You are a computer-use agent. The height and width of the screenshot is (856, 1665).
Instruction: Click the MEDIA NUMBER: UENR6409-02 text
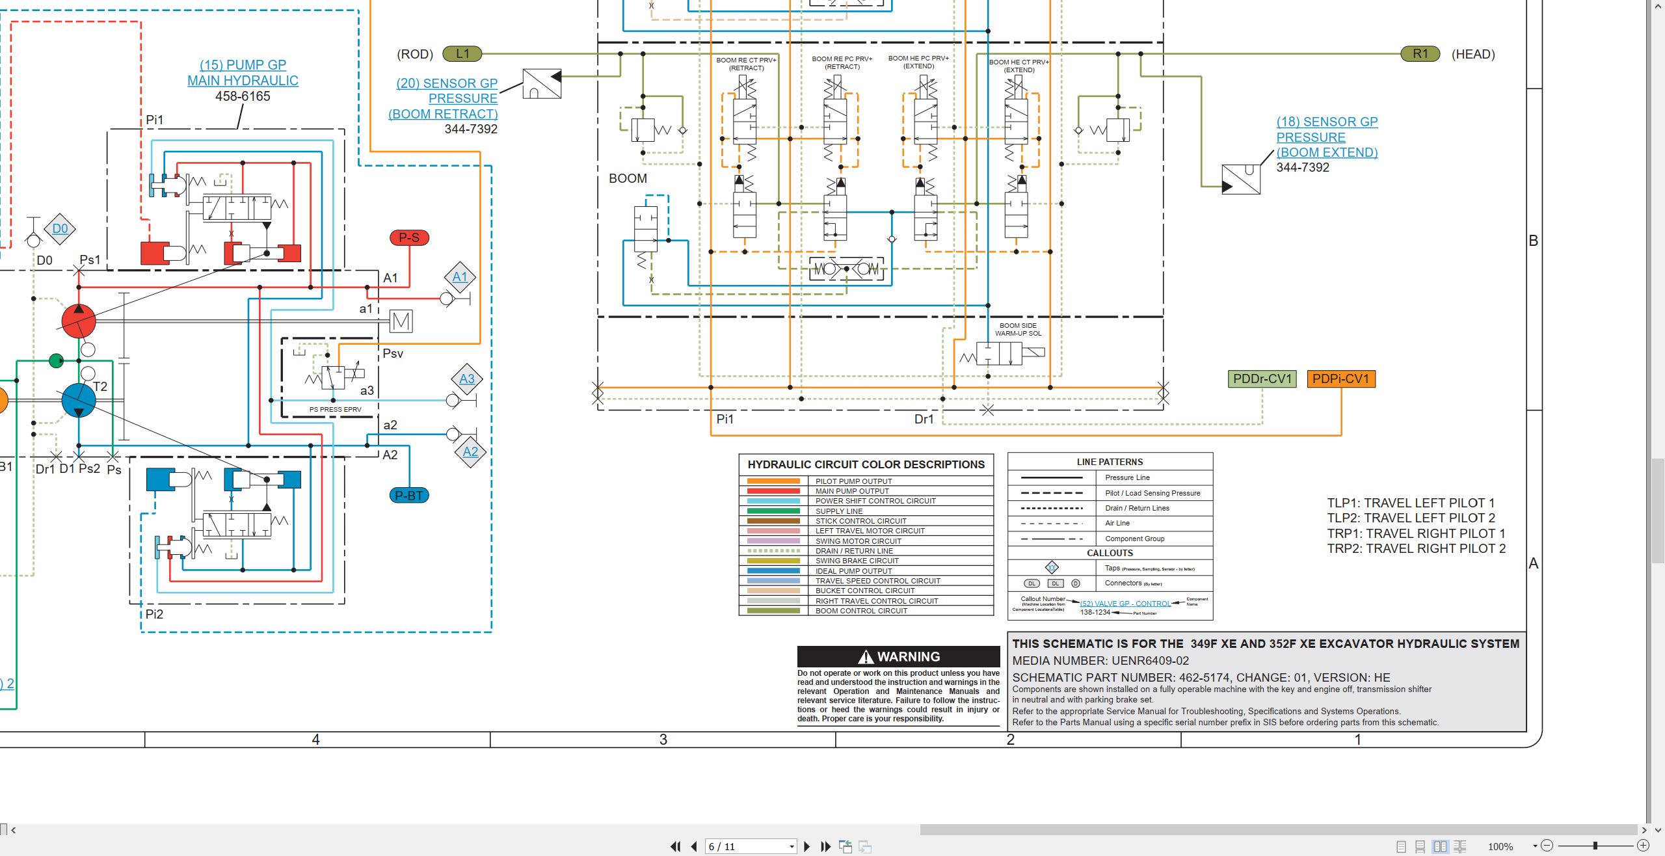tap(1100, 661)
